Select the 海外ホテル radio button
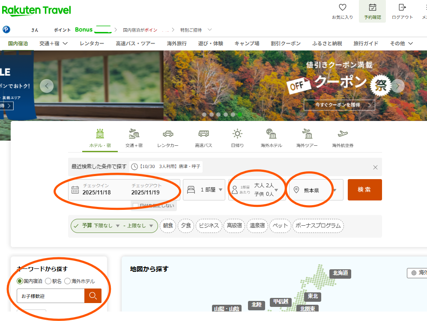Viewport: 427px width, 321px height. point(67,281)
